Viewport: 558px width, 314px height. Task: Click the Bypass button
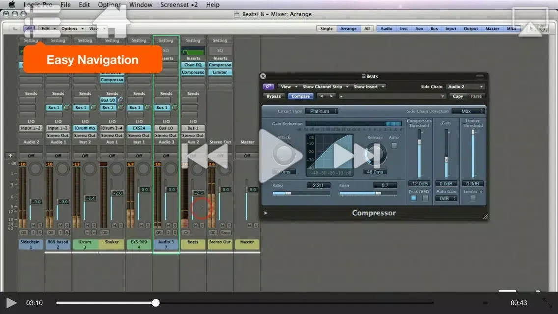coord(274,96)
